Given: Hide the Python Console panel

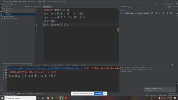Looking at the screenshot, I should pyautogui.click(x=175, y=65).
